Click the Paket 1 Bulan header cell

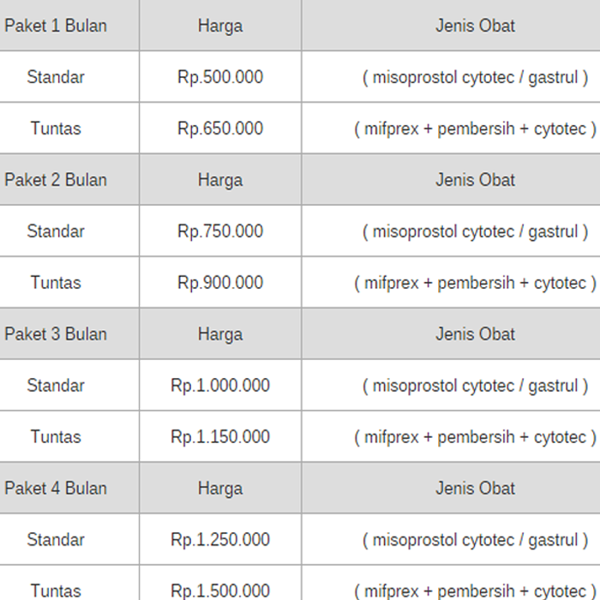click(56, 26)
